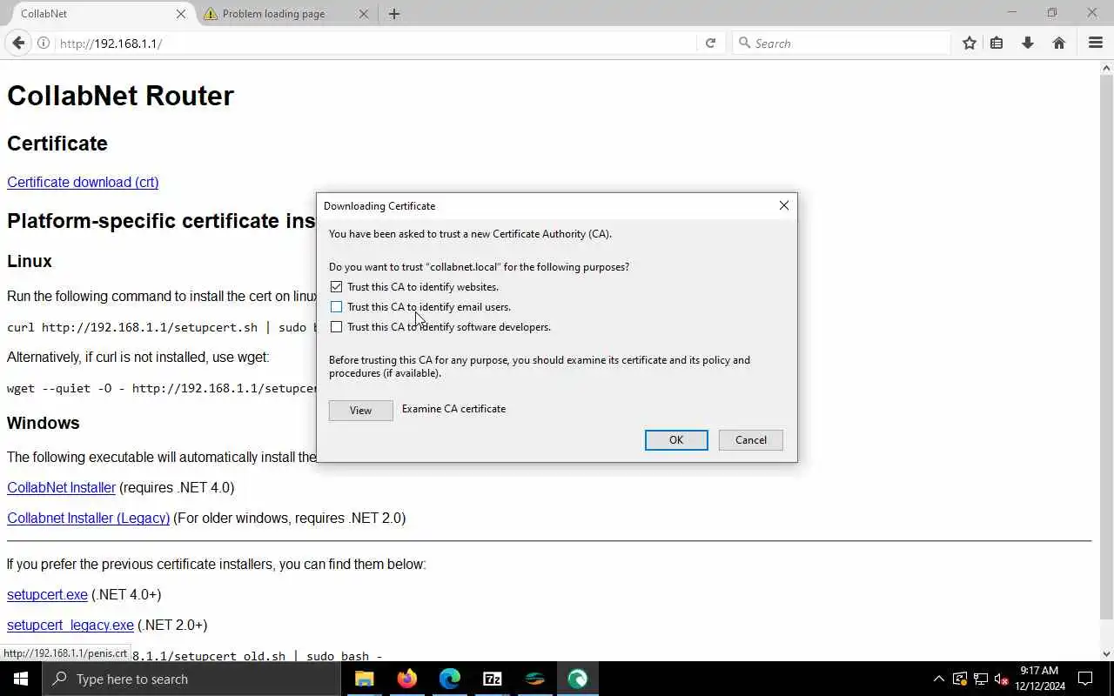The width and height of the screenshot is (1114, 696).
Task: Open the Windows Start menu
Action: [x=21, y=679]
